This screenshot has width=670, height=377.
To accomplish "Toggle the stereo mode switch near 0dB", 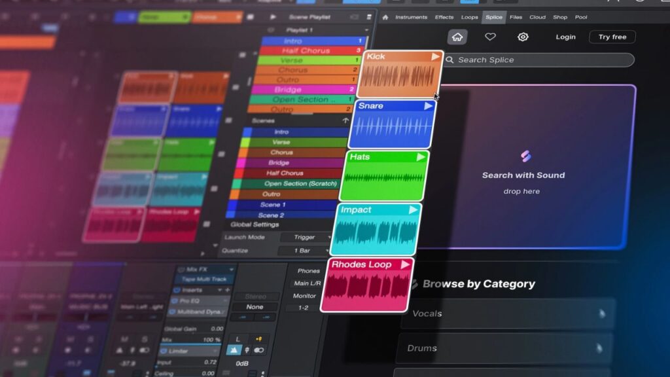I will click(259, 351).
